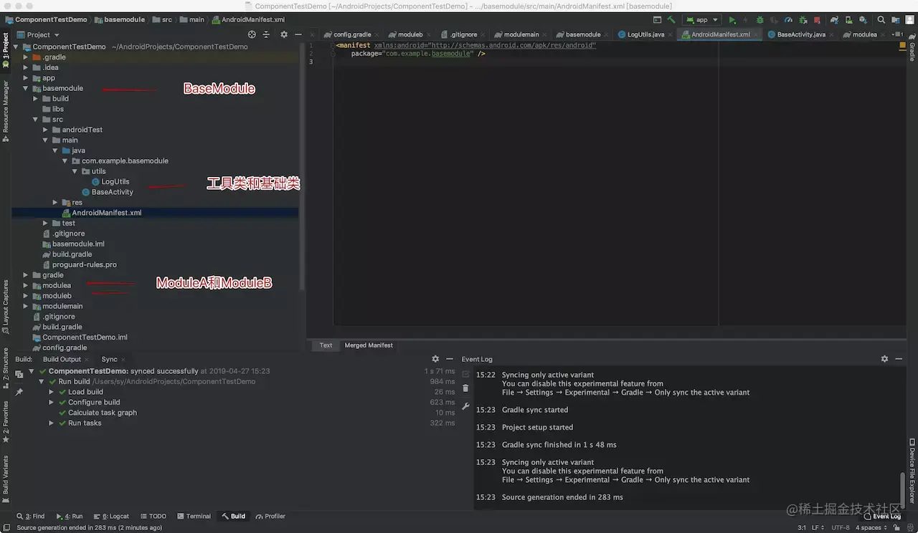Select the Sync tab in Build panel
The height and width of the screenshot is (533, 918).
pyautogui.click(x=109, y=360)
